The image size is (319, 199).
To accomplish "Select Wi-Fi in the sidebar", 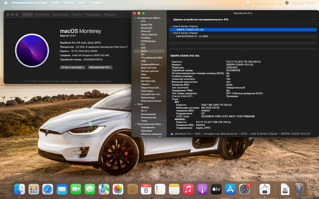I will 144,111.
